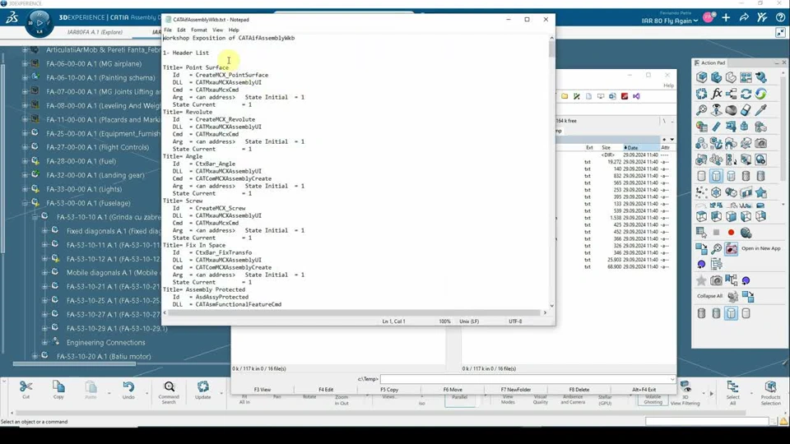
Task: Open Notepad File menu
Action: (x=168, y=30)
